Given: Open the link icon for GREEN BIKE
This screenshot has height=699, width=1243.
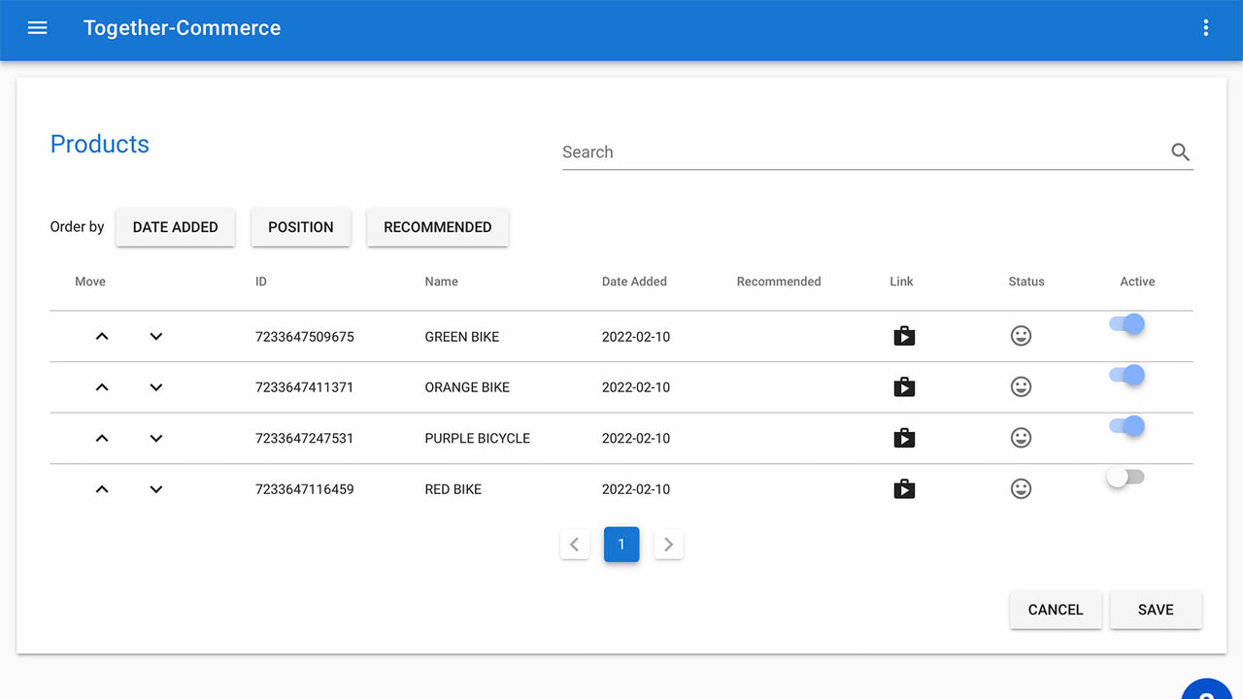Looking at the screenshot, I should 904,335.
